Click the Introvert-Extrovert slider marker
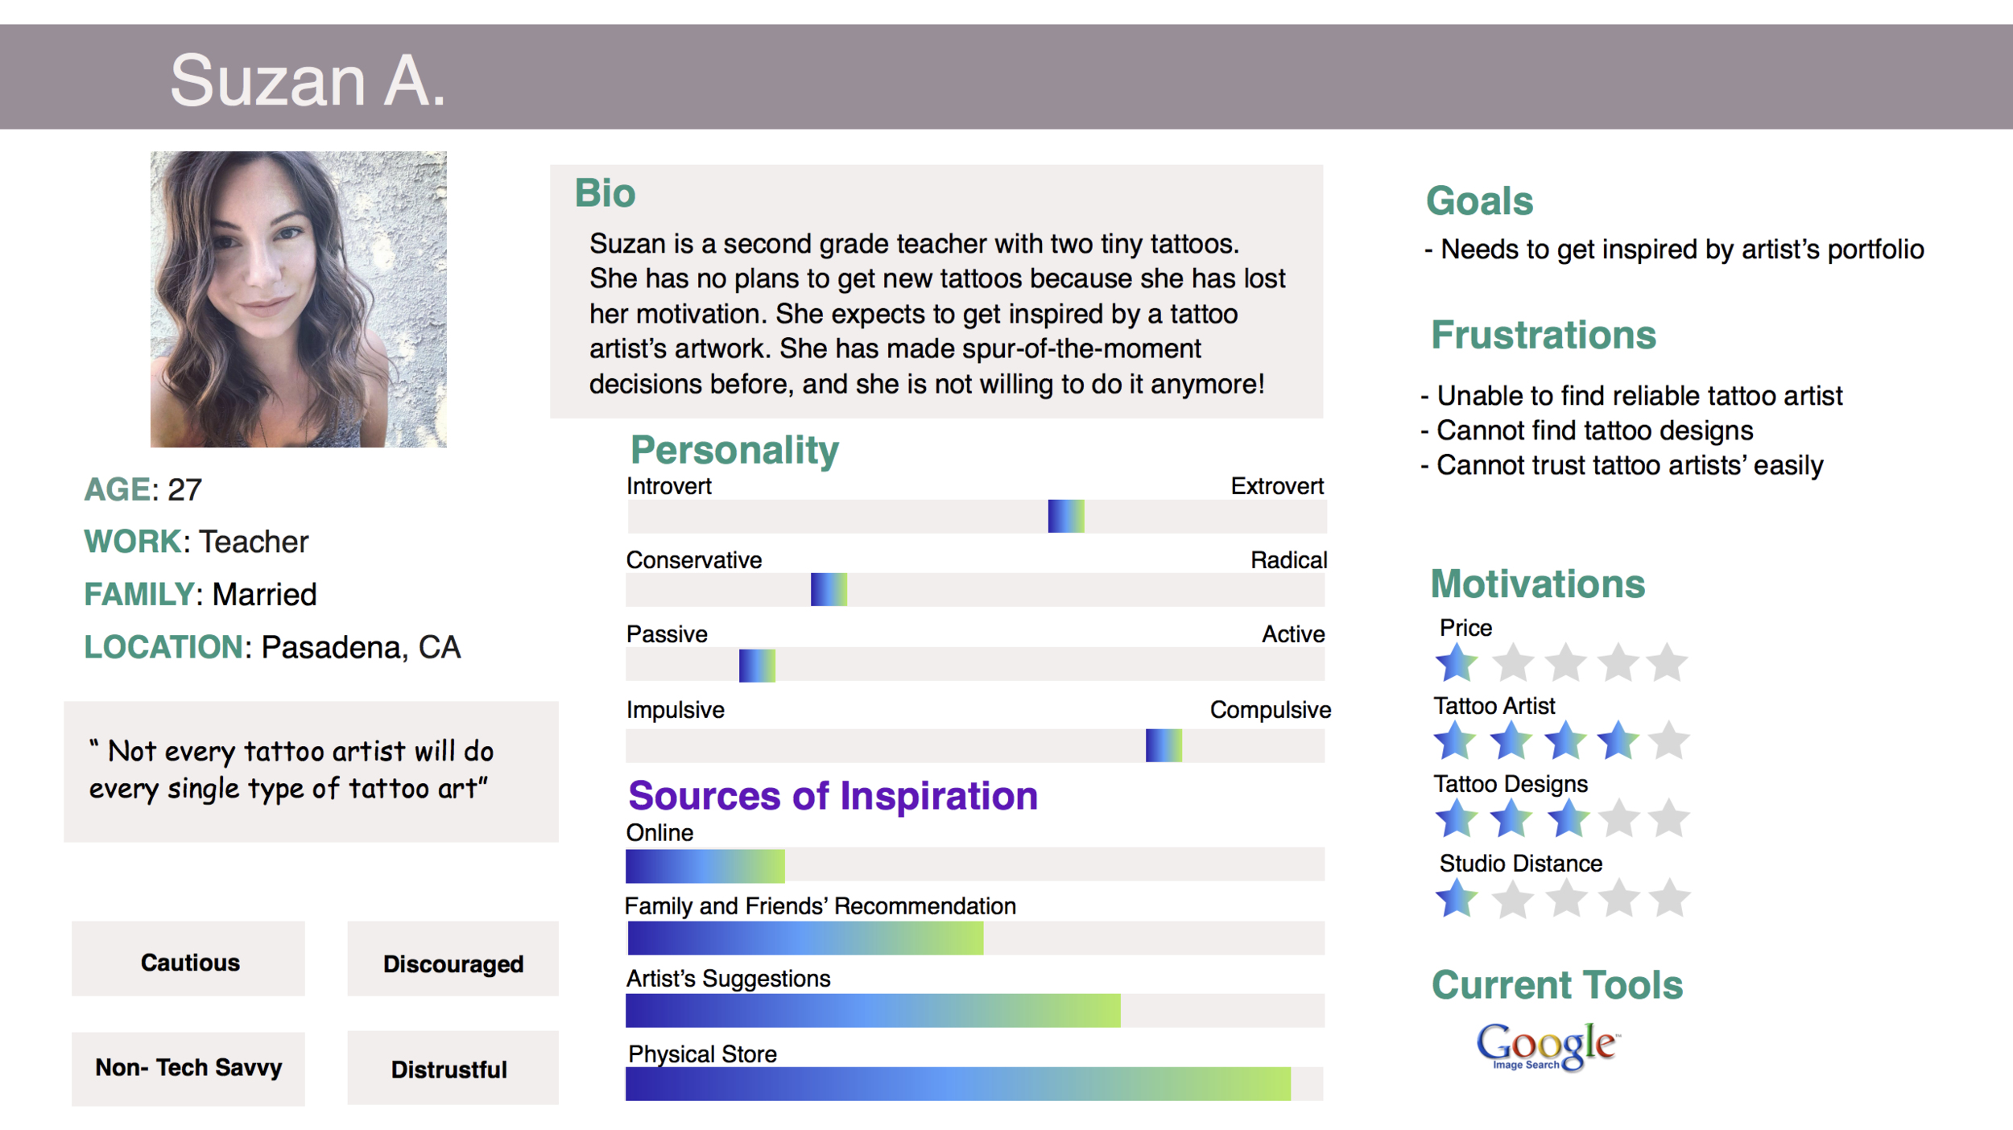2013x1130 pixels. click(x=1066, y=517)
